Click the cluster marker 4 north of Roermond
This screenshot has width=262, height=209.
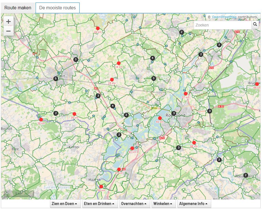tap(152, 58)
